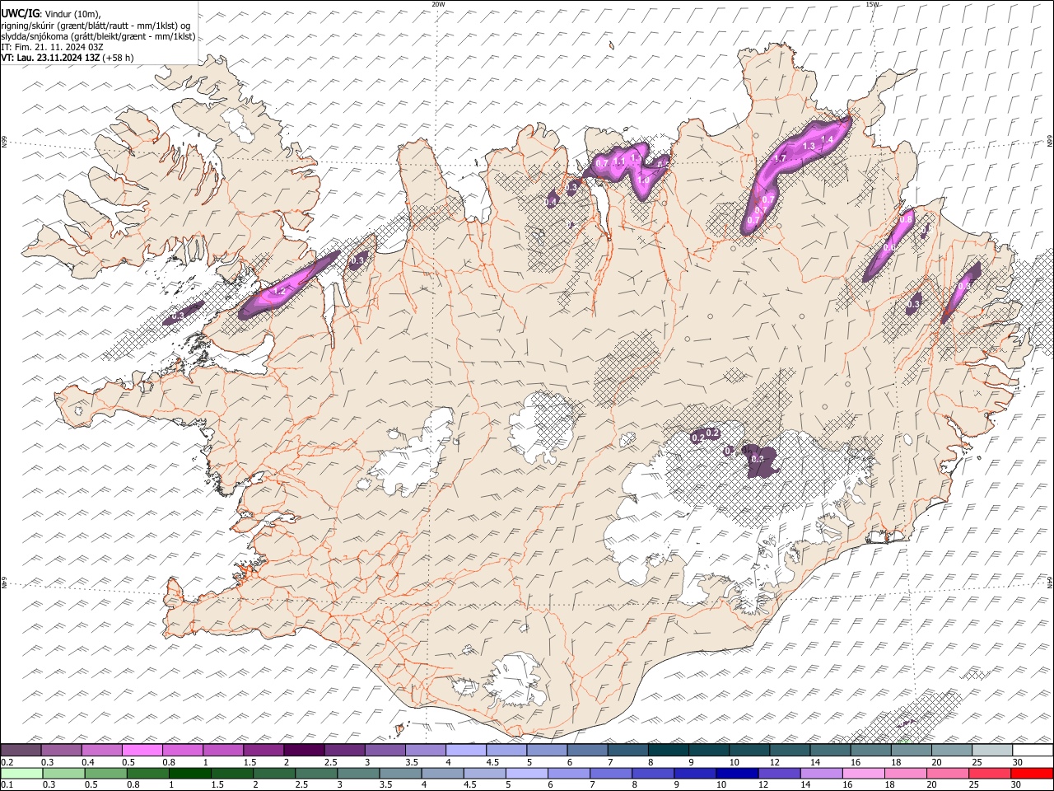Select the pale grey top-scale swatch at 25
Image resolution: width=1054 pixels, height=791 pixels.
(x=991, y=750)
